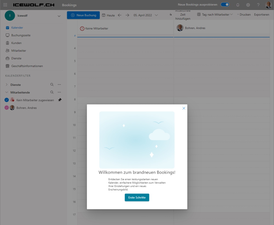Open the Tag nach Mitarbeiter view dropdown
The height and width of the screenshot is (225, 274).
[215, 15]
